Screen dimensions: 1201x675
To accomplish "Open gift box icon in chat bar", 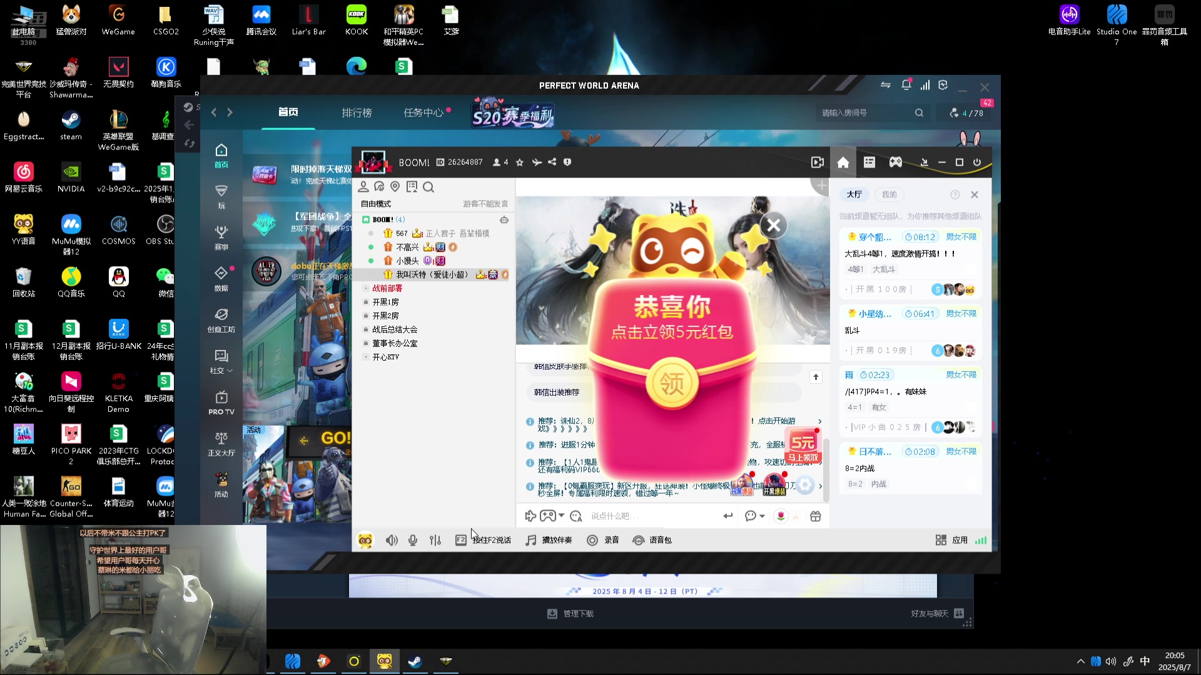I will click(816, 516).
